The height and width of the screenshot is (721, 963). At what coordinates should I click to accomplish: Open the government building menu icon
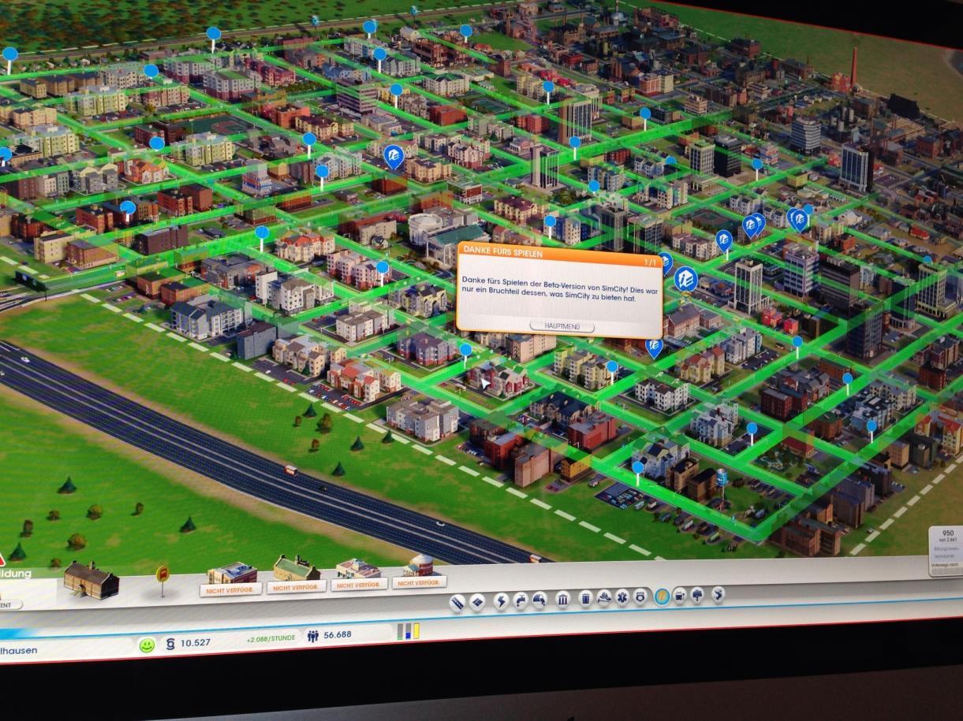(563, 600)
